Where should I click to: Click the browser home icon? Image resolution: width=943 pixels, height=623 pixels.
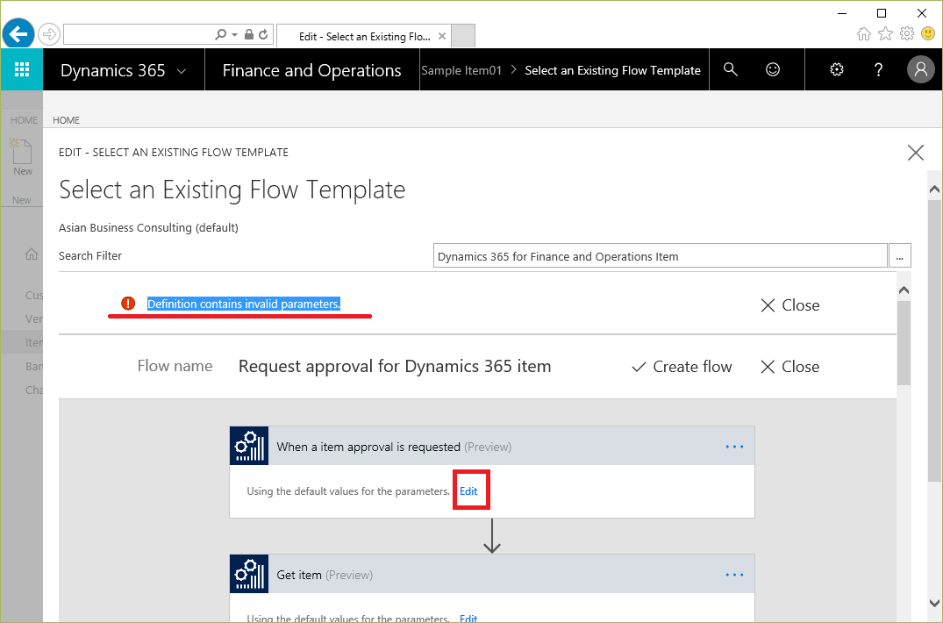pos(864,33)
